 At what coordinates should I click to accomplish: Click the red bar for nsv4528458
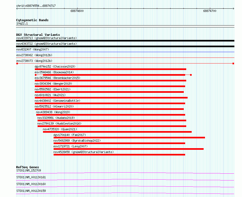pyautogui.click(x=119, y=155)
